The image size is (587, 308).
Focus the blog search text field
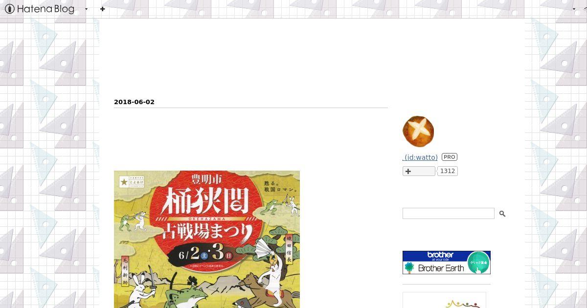[449, 213]
